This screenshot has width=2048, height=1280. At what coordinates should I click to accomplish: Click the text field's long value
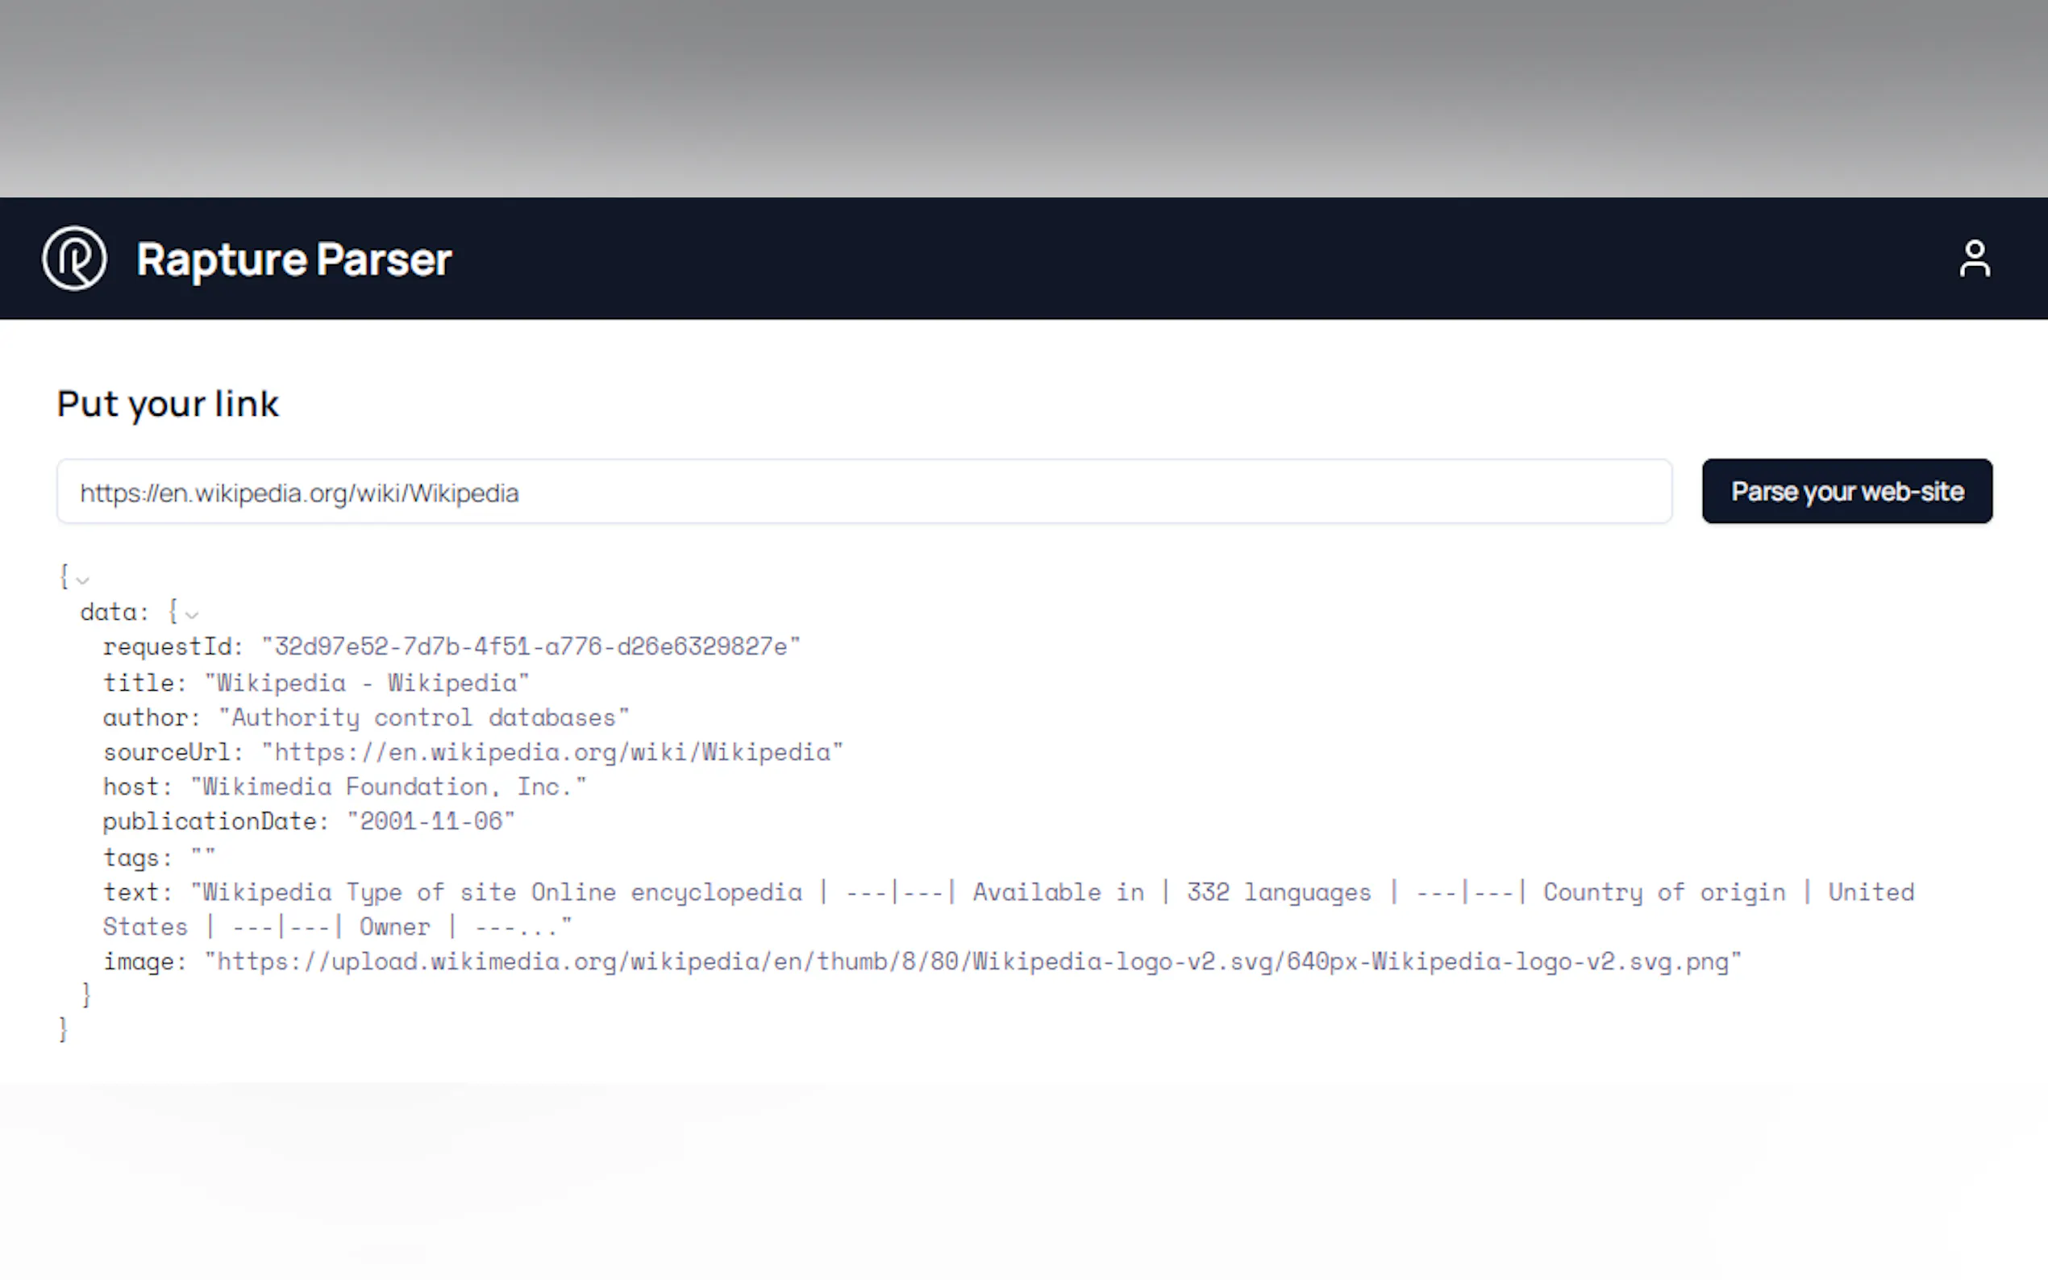coord(1008,893)
